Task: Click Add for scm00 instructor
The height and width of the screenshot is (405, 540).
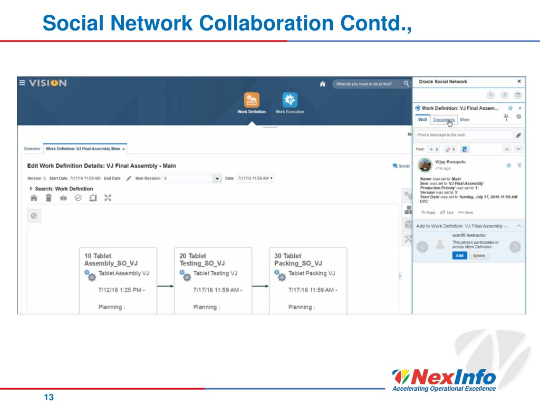Action: [459, 256]
